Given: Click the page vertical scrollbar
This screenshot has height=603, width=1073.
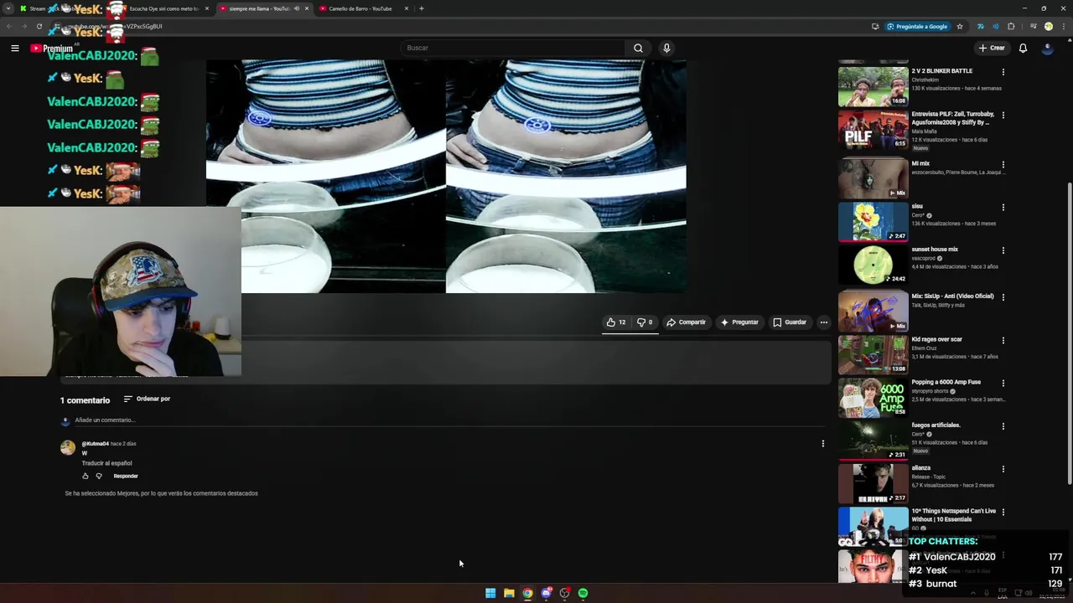Looking at the screenshot, I should (x=1069, y=333).
